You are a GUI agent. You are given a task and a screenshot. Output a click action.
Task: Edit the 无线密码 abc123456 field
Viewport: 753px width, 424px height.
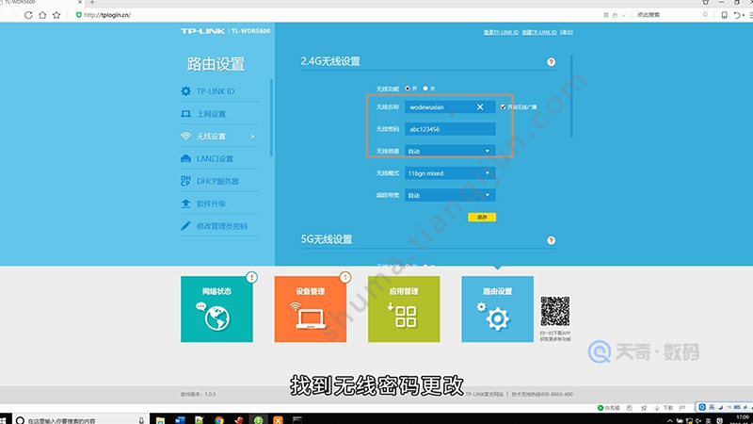coord(450,129)
